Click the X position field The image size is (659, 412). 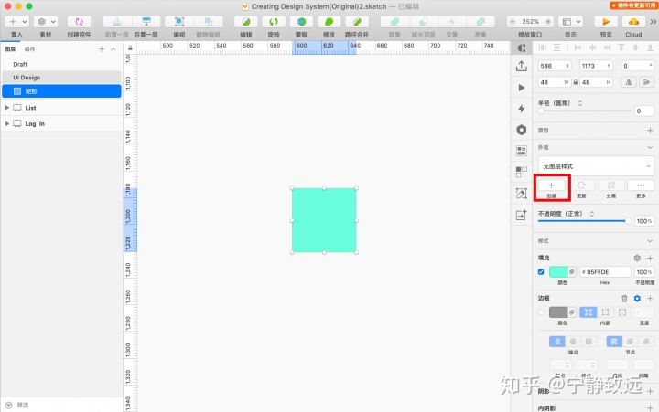tap(555, 66)
